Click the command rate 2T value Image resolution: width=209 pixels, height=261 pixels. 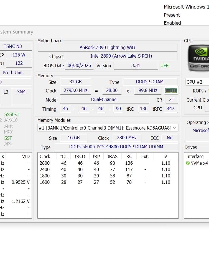pos(172,100)
